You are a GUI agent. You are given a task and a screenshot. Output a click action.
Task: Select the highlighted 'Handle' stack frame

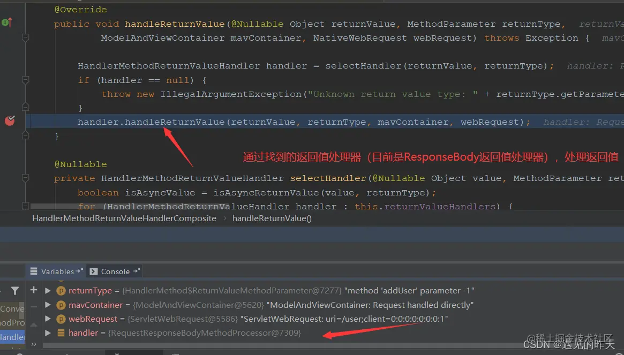12,337
